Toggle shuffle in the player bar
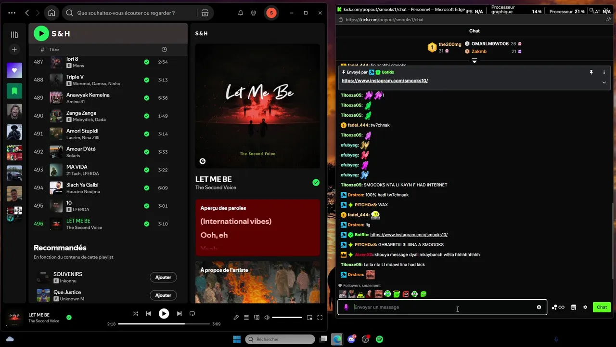The height and width of the screenshot is (347, 616). (136, 314)
